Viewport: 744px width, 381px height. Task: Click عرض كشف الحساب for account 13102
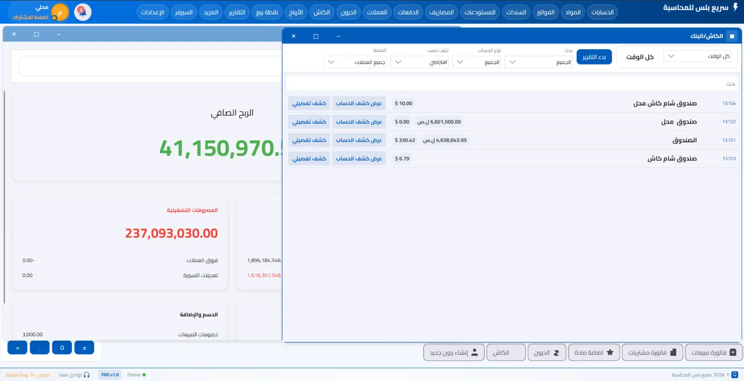coord(359,122)
